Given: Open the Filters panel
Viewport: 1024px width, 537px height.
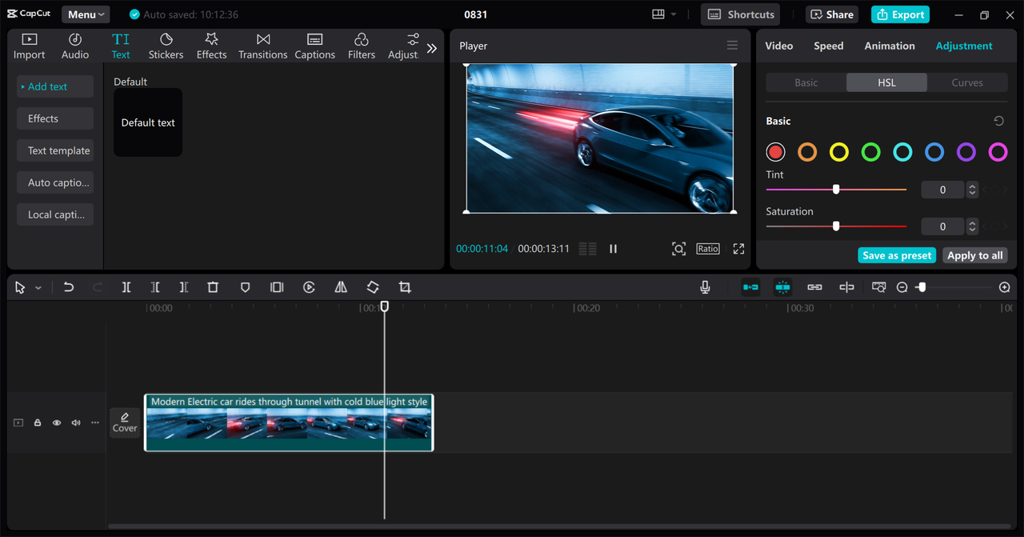Looking at the screenshot, I should pos(362,46).
